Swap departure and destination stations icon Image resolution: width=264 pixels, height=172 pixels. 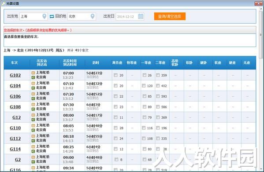(x=52, y=16)
